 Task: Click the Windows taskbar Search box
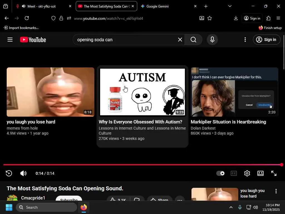click(46, 207)
